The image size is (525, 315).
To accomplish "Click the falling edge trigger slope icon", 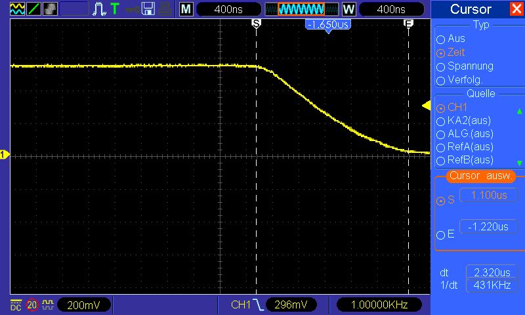I will [x=259, y=304].
